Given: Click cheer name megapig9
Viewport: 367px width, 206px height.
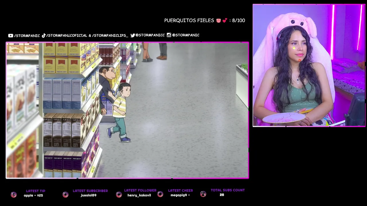Looking at the screenshot, I should pos(179,195).
